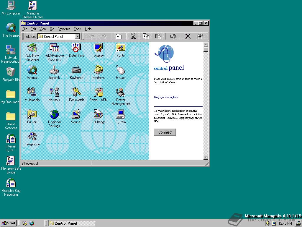Click the Up one level toolbar button
302x227 pixels.
pos(119,36)
